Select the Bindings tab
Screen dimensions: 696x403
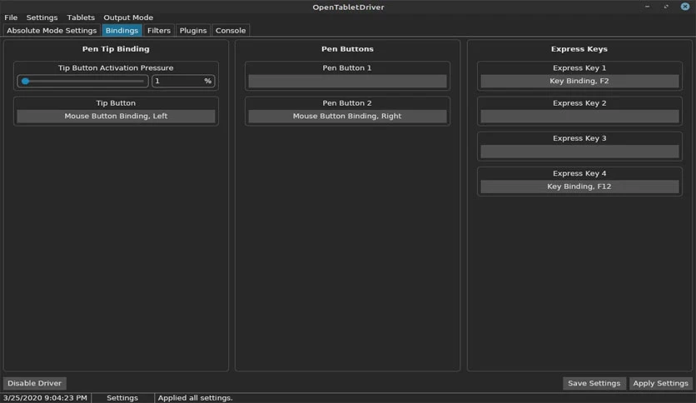122,30
